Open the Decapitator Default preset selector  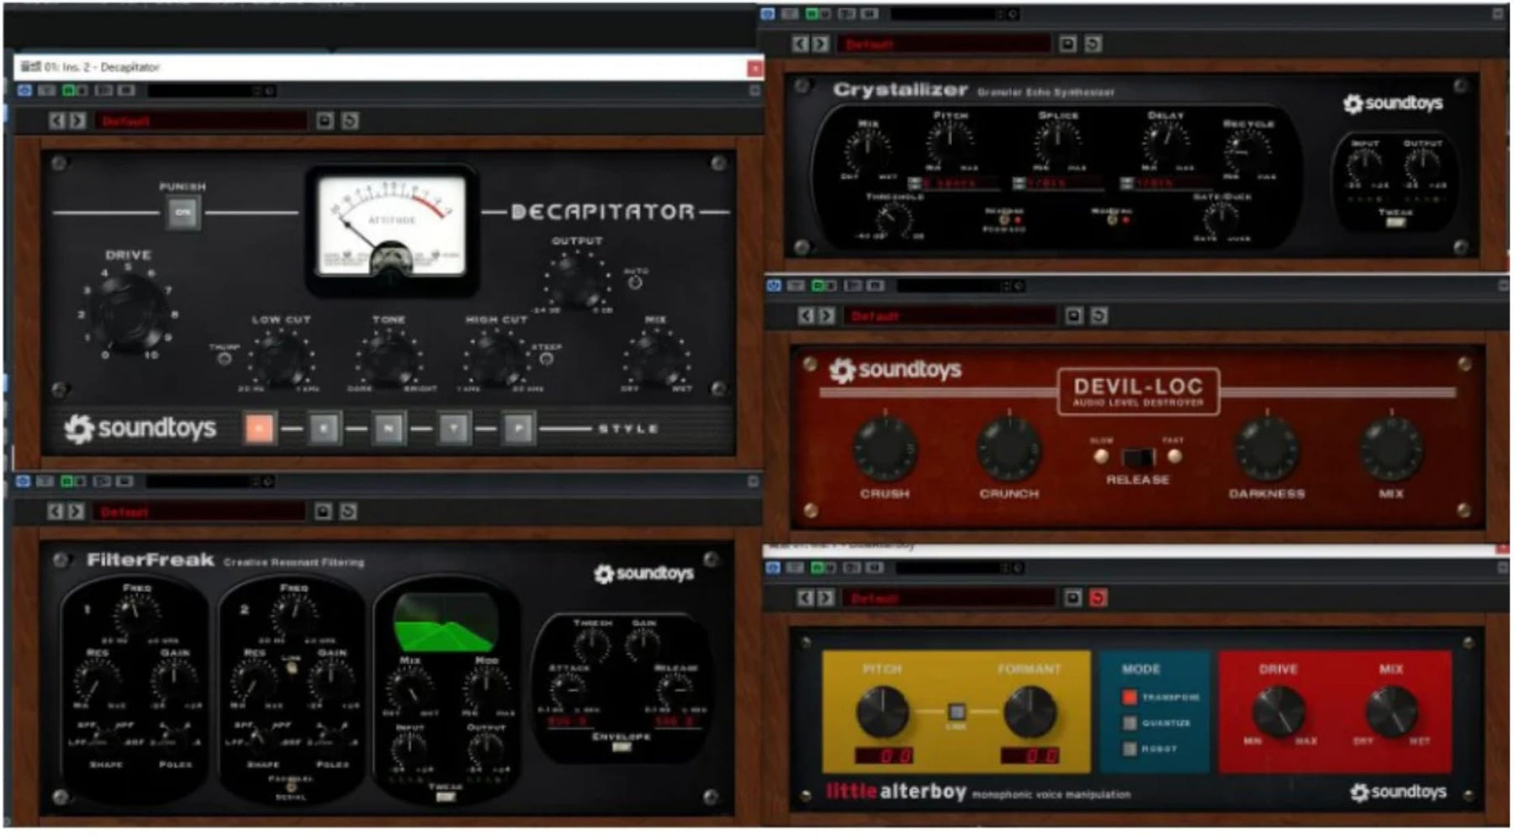pyautogui.click(x=200, y=121)
